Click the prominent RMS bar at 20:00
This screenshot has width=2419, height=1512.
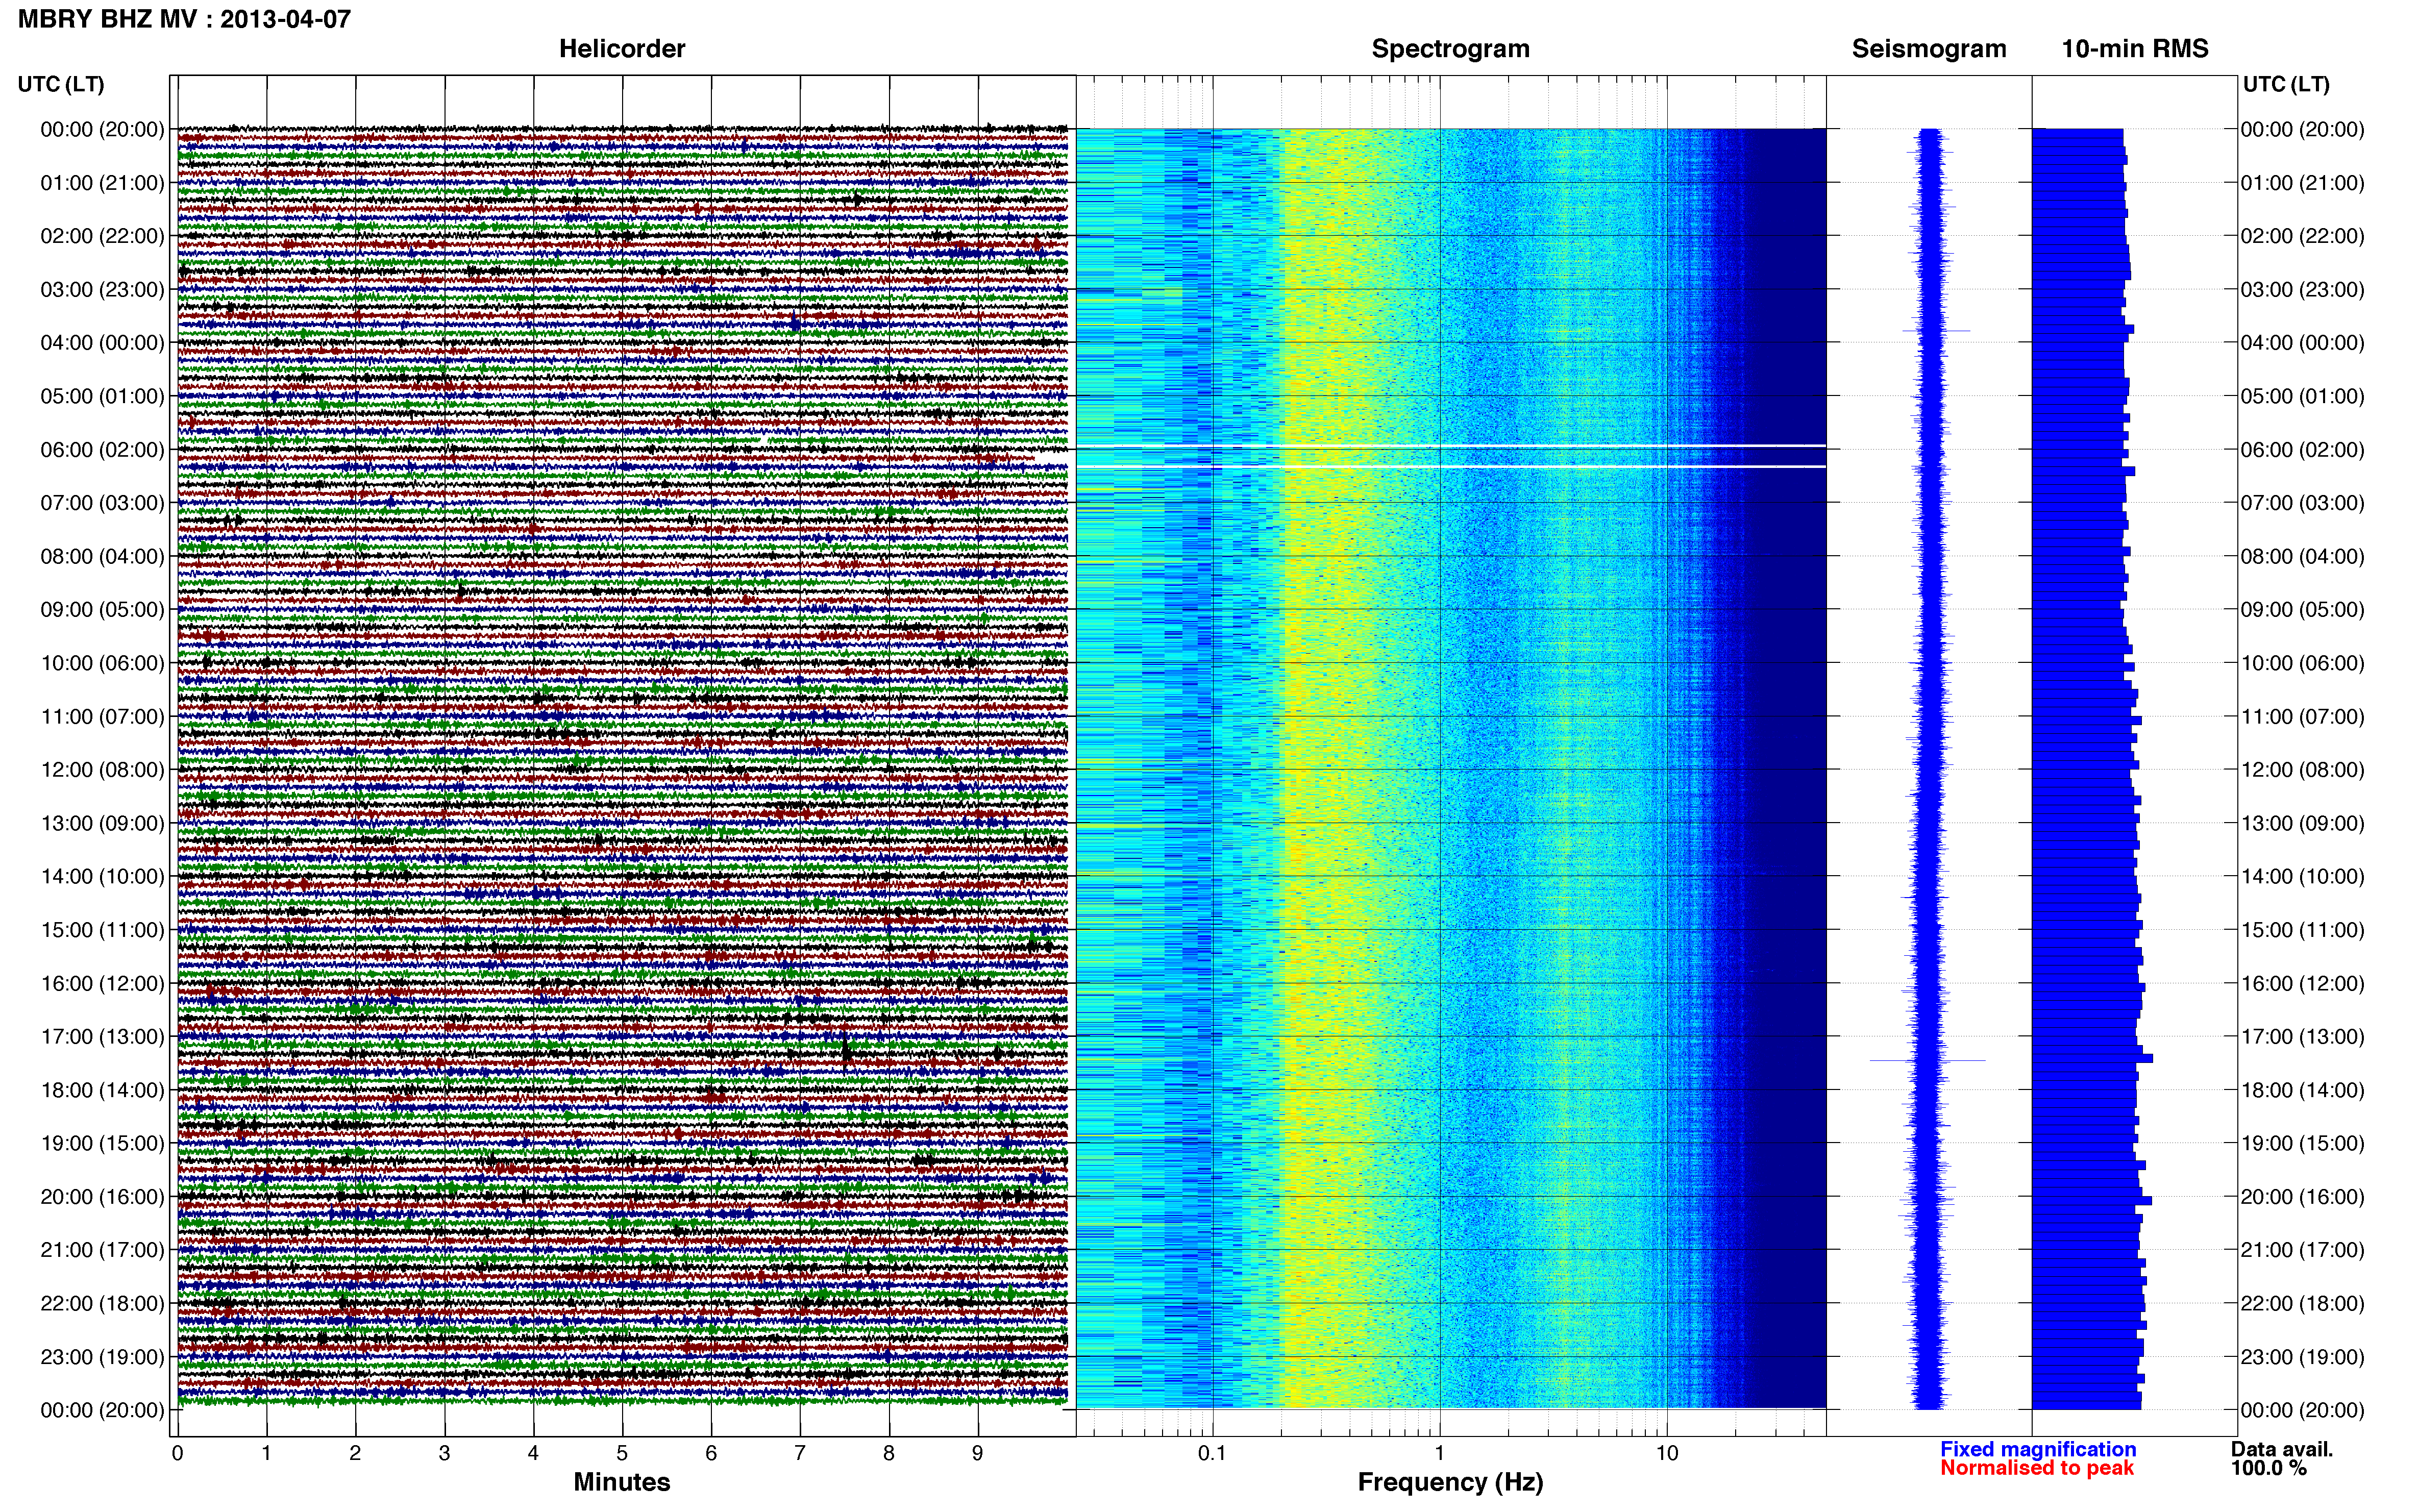click(x=2092, y=1200)
